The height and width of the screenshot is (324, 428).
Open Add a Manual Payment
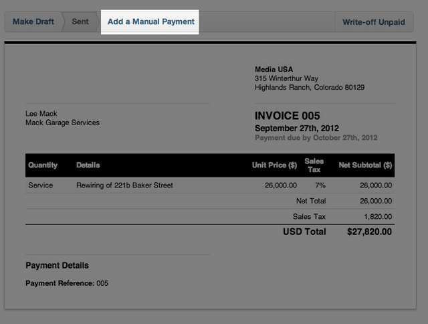coord(151,22)
